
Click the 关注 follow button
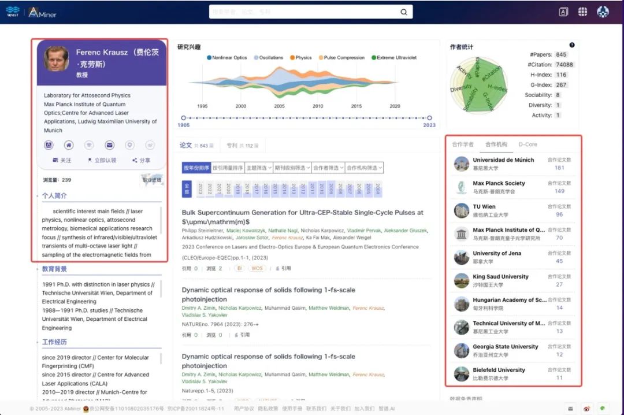coord(62,160)
